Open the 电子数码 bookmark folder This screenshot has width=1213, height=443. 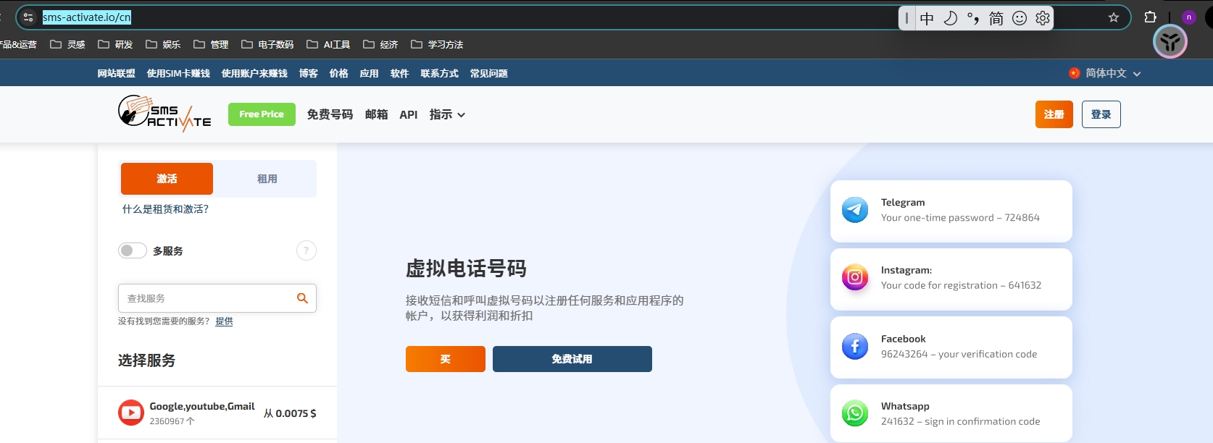(267, 44)
